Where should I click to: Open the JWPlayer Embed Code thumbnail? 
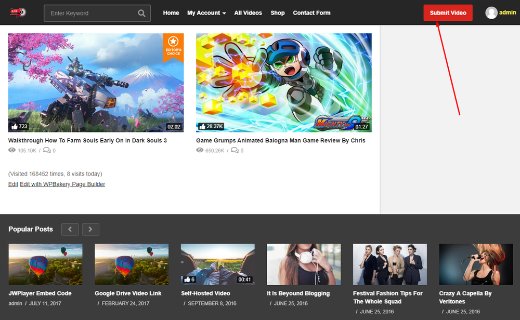point(45,264)
